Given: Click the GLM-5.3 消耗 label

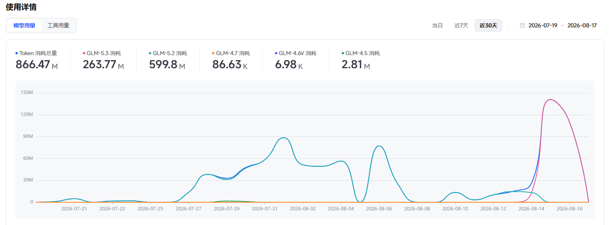Looking at the screenshot, I should tap(104, 53).
